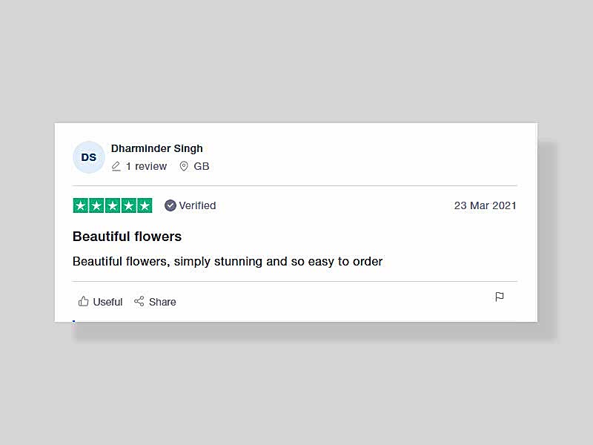Click the DS avatar circle
This screenshot has width=593, height=445.
[88, 157]
